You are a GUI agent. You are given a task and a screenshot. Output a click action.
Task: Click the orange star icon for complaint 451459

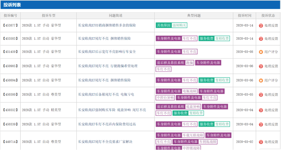261,52
